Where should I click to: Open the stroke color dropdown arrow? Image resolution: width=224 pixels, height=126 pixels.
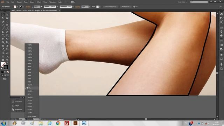(23, 7)
